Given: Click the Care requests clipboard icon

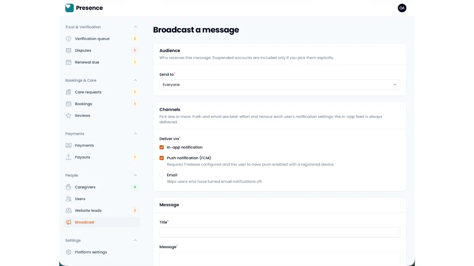Looking at the screenshot, I should pos(69,92).
